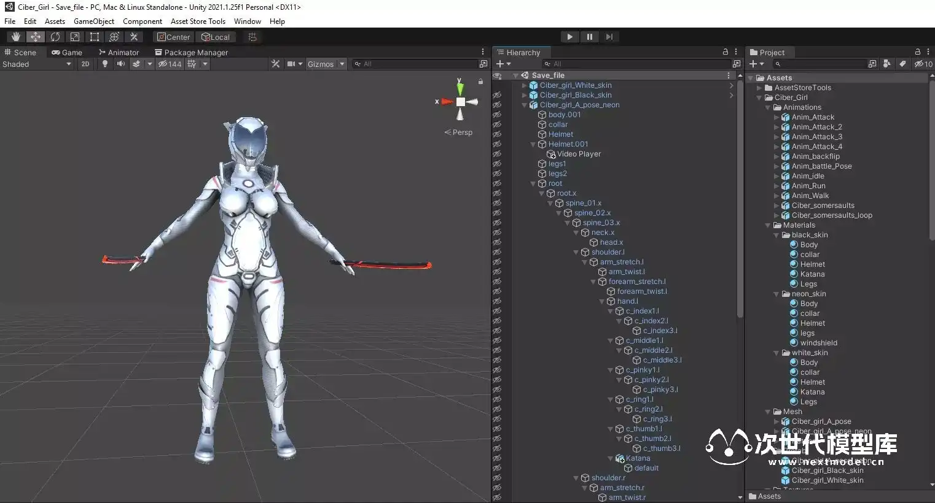Toggle visibility of Ciber_girl_Black_skin

497,95
